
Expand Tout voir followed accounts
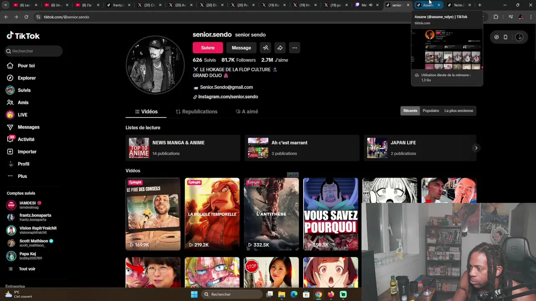27,269
